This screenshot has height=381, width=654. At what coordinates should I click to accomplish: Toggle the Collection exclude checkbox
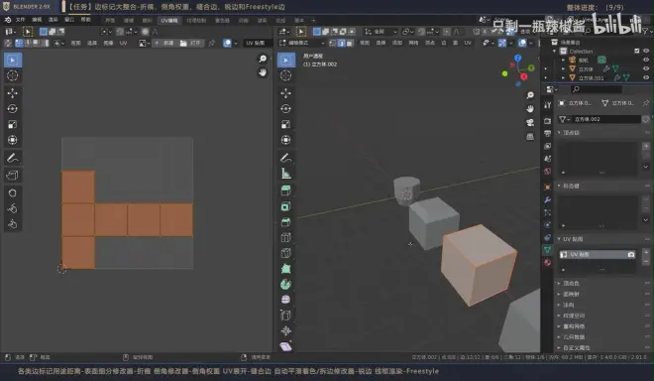[x=637, y=51]
